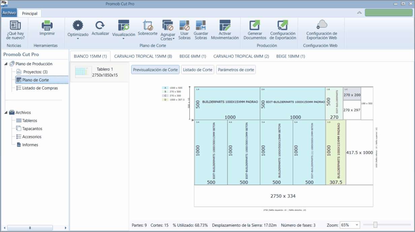Switch to the Archivo ribbon tab

[9, 13]
